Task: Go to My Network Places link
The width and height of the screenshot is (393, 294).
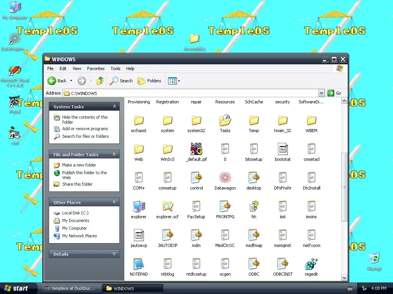Action: point(79,236)
